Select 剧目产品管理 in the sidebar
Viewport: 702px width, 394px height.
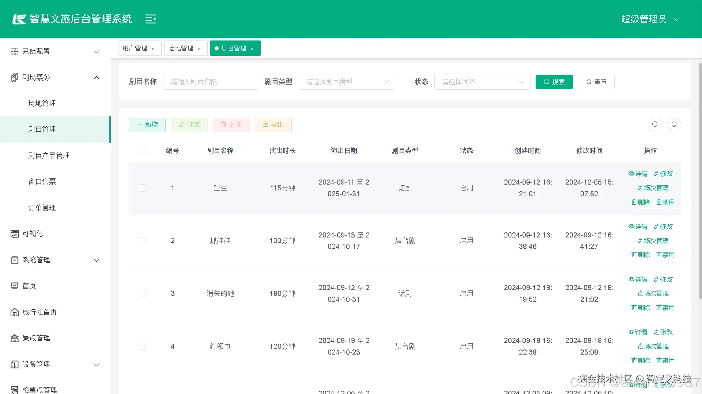pyautogui.click(x=49, y=156)
